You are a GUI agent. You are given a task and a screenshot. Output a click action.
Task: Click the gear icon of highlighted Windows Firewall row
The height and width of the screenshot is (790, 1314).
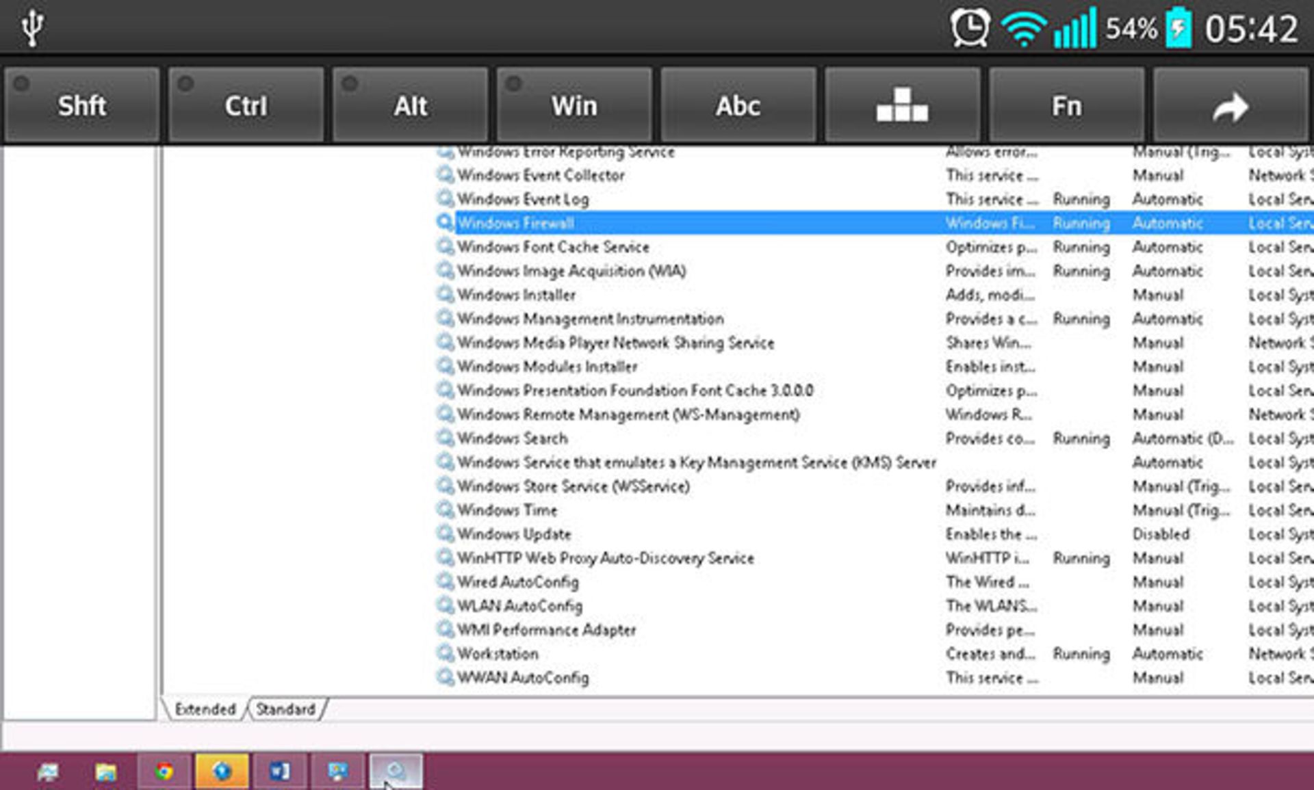coord(446,223)
